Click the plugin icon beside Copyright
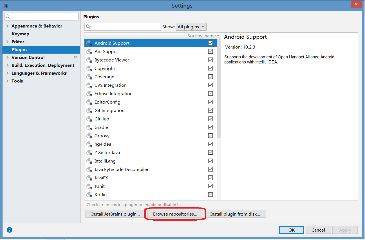This screenshot has width=365, height=240. [89, 68]
